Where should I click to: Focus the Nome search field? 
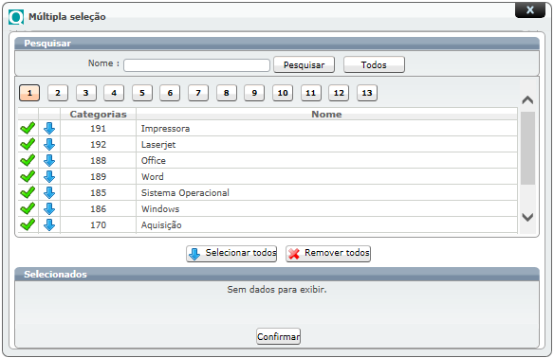[196, 65]
